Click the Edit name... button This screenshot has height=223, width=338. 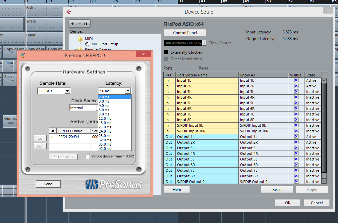point(63,157)
